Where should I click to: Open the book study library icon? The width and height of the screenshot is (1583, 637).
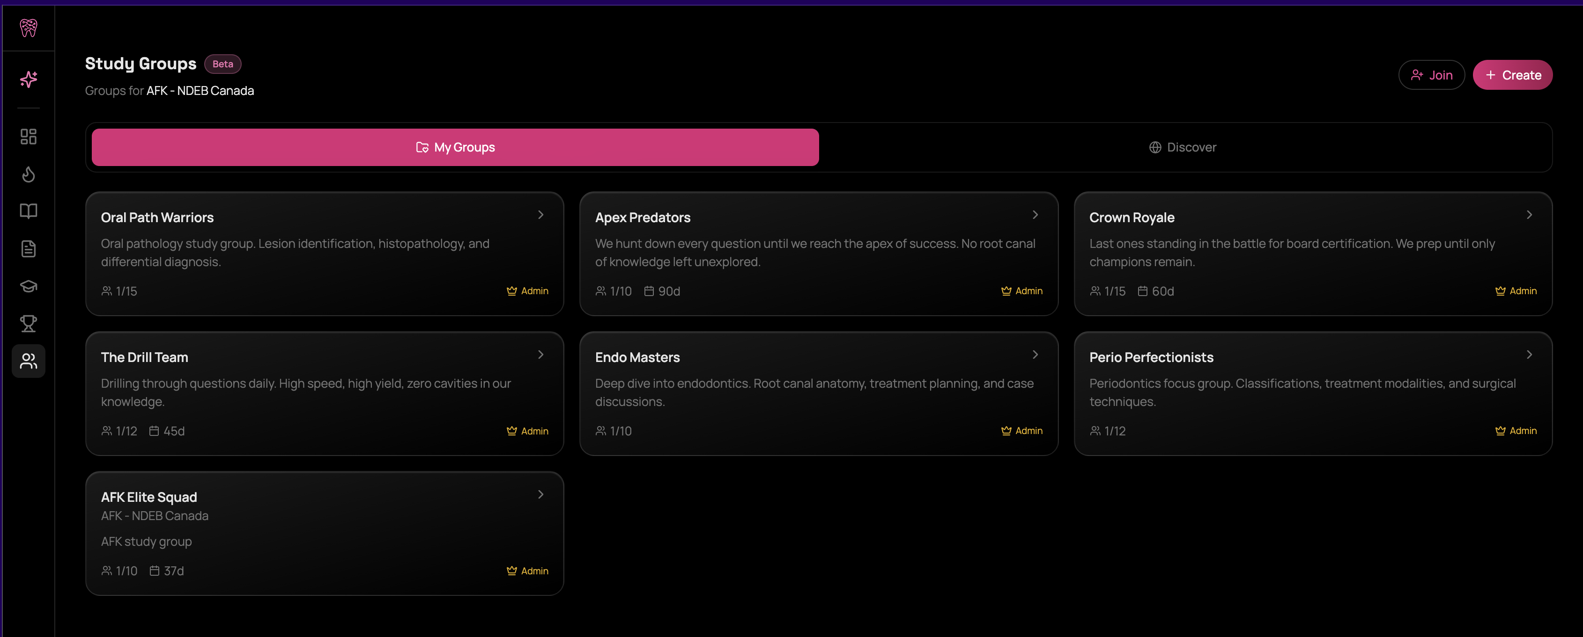coord(28,211)
